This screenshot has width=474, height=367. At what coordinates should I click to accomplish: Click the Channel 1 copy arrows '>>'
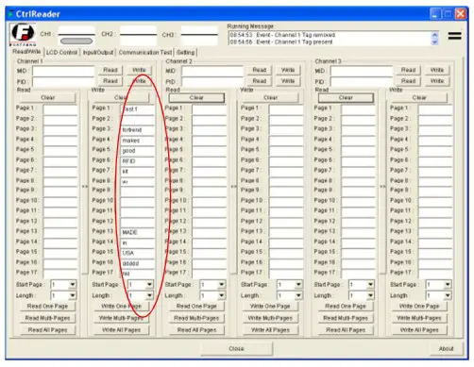tap(85, 187)
